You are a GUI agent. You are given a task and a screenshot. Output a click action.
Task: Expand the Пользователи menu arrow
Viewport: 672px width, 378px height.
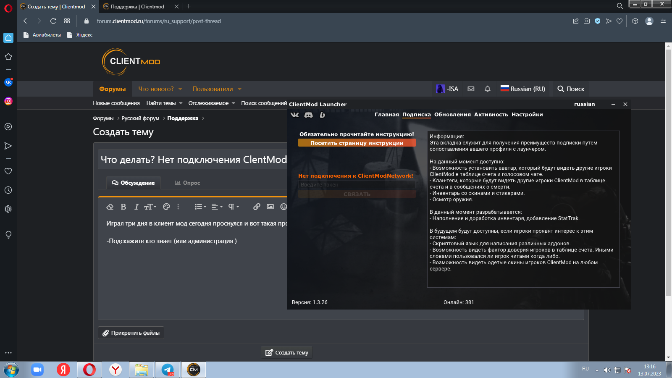pyautogui.click(x=239, y=89)
